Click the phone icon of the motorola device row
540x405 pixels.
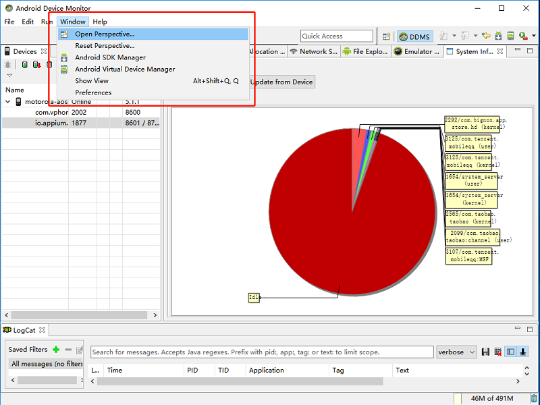pos(19,102)
